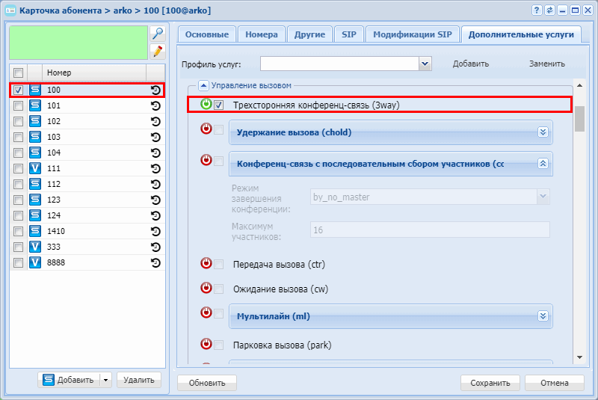Check the checkbox for number 104
The width and height of the screenshot is (598, 400).
click(18, 153)
